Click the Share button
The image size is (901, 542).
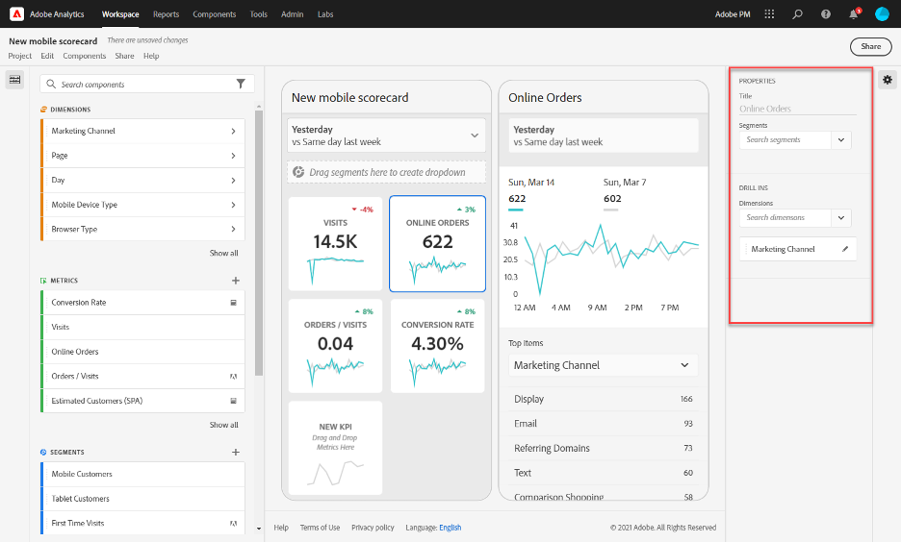(869, 46)
